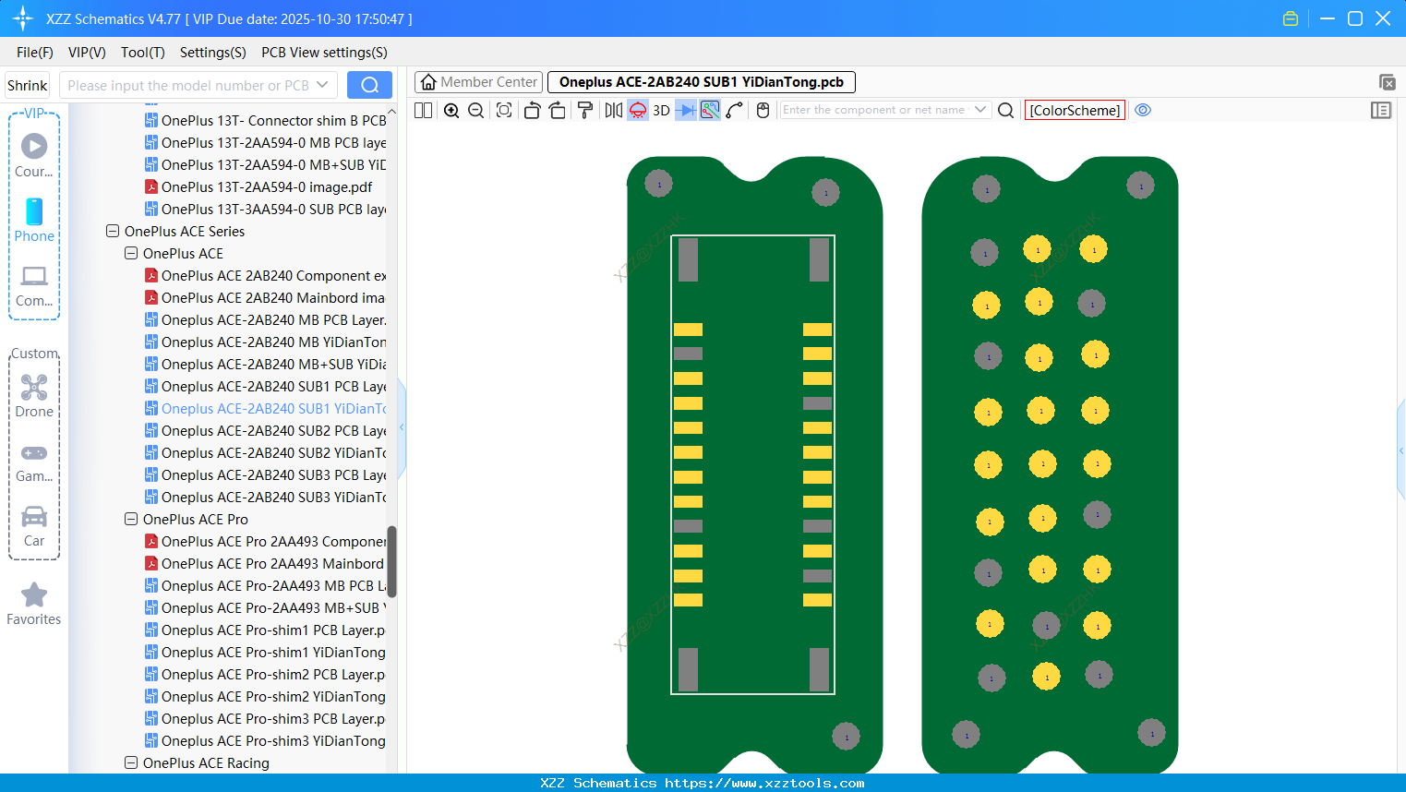Open Member Center
1406x792 pixels.
pyautogui.click(x=478, y=81)
